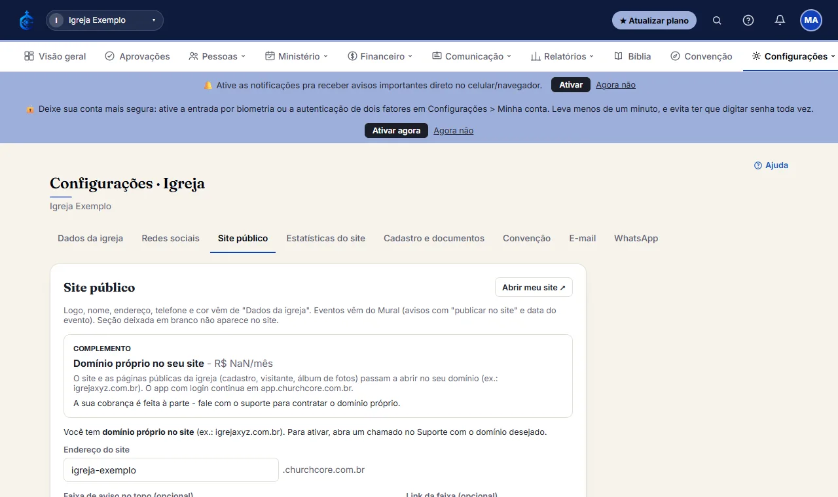838x497 pixels.
Task: Open the Aprovações menu item
Action: (x=137, y=56)
